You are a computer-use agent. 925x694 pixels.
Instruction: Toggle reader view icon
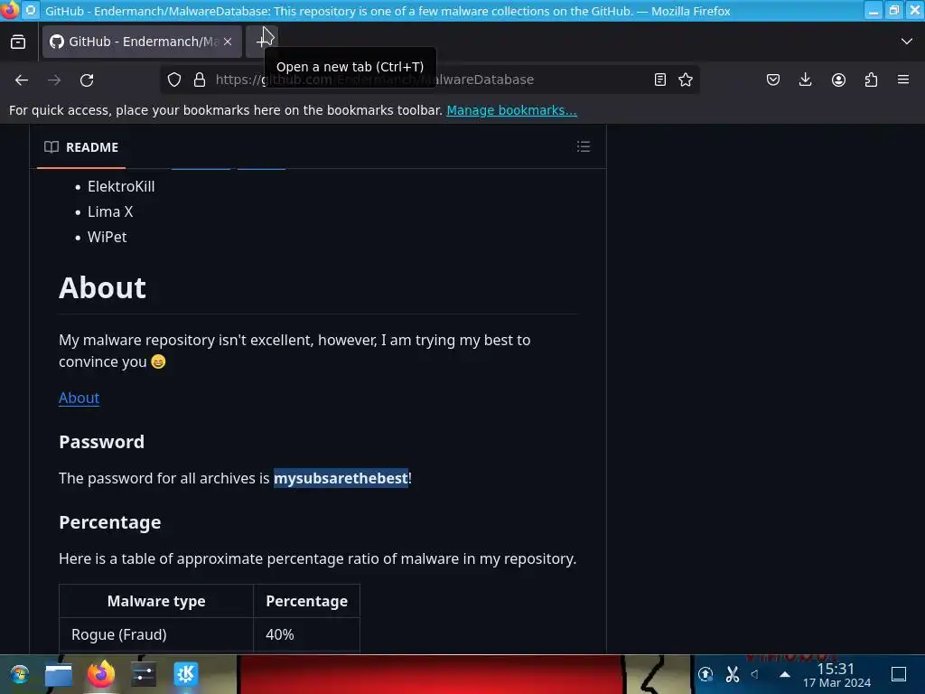tap(660, 80)
